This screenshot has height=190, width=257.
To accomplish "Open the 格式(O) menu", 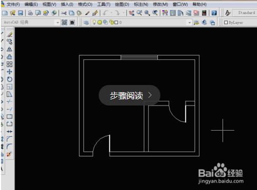I will tap(85, 4).
